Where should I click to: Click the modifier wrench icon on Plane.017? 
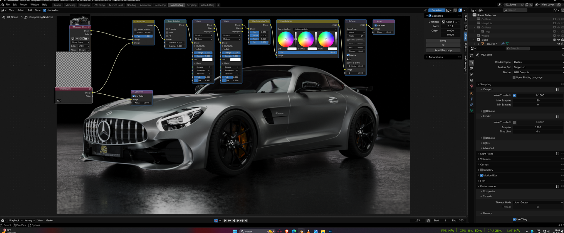tap(503, 44)
